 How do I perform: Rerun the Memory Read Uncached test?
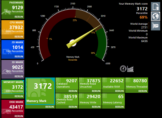click(96, 91)
